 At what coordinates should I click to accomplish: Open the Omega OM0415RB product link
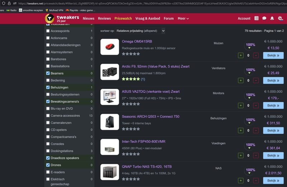coord(137,41)
